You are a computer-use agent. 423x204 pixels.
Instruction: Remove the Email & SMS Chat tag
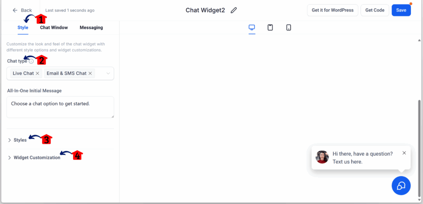click(x=90, y=73)
